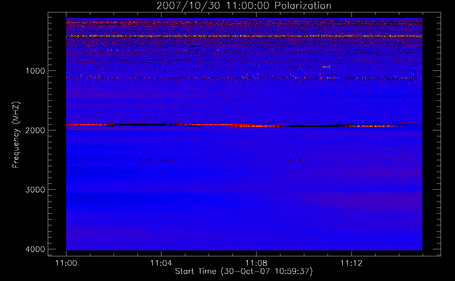This screenshot has width=455, height=281.
Task: Click the 3000 frequency tick label
Action: [x=35, y=190]
